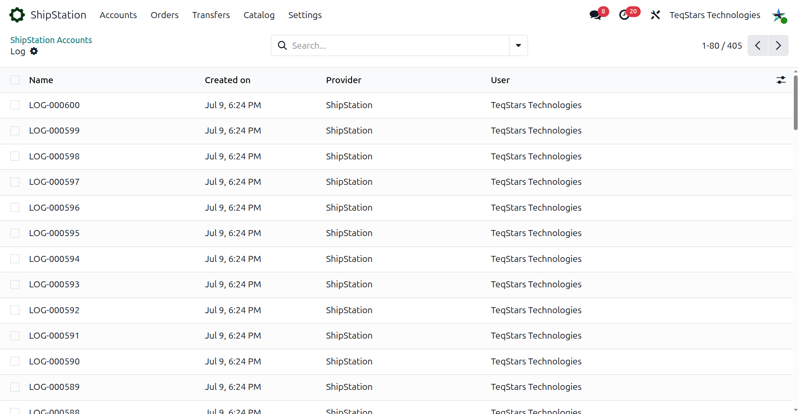Screen dimensions: 799x414
Task: Open the activities clock icon
Action: coord(624,15)
